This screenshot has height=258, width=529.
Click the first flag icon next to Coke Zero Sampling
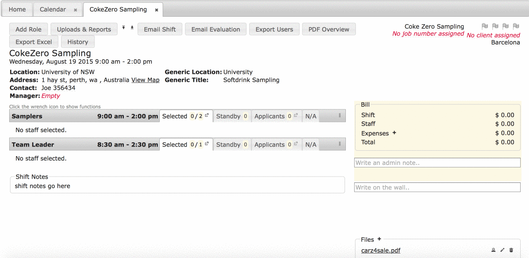pyautogui.click(x=485, y=26)
